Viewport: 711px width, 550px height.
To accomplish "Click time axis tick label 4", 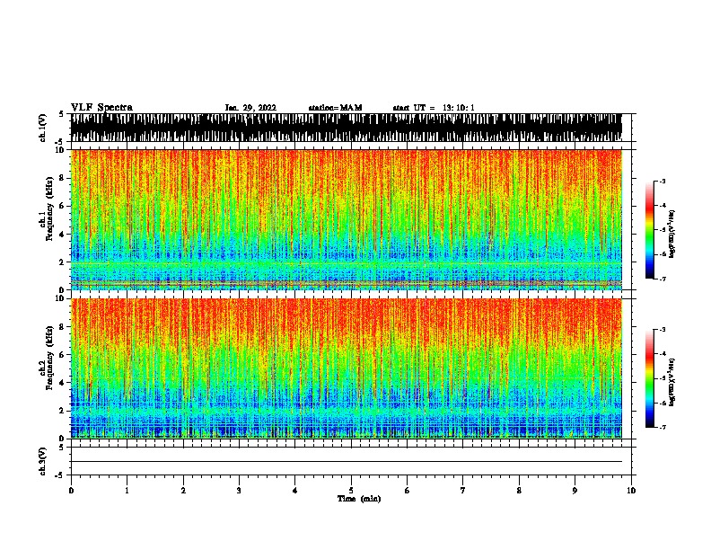I will 295,491.
